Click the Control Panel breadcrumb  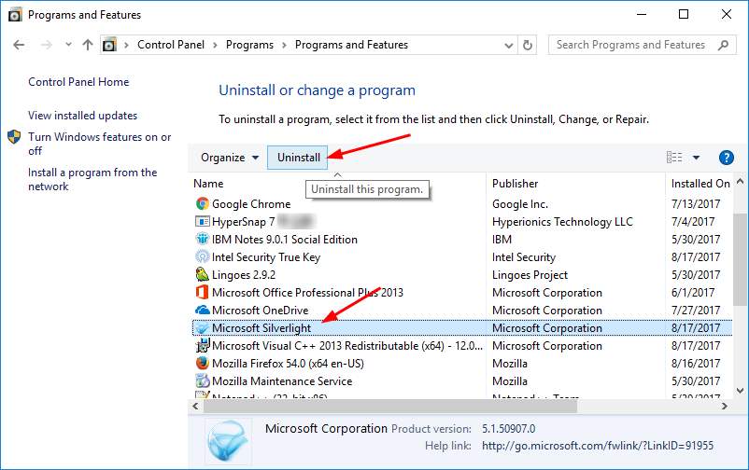(x=171, y=45)
